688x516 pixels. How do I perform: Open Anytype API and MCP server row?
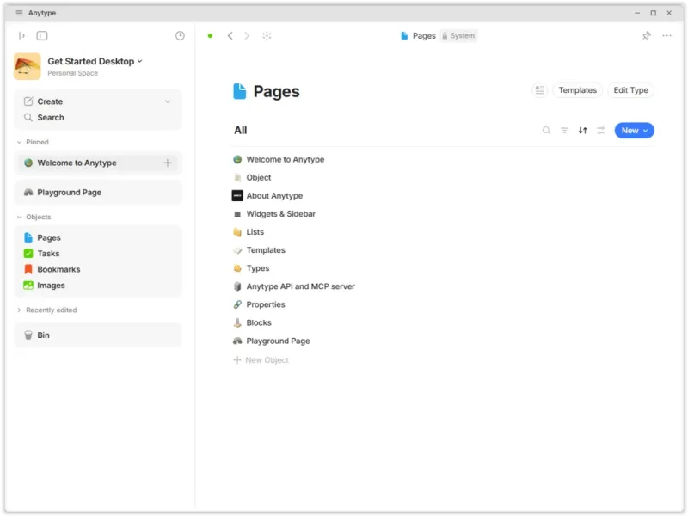300,286
